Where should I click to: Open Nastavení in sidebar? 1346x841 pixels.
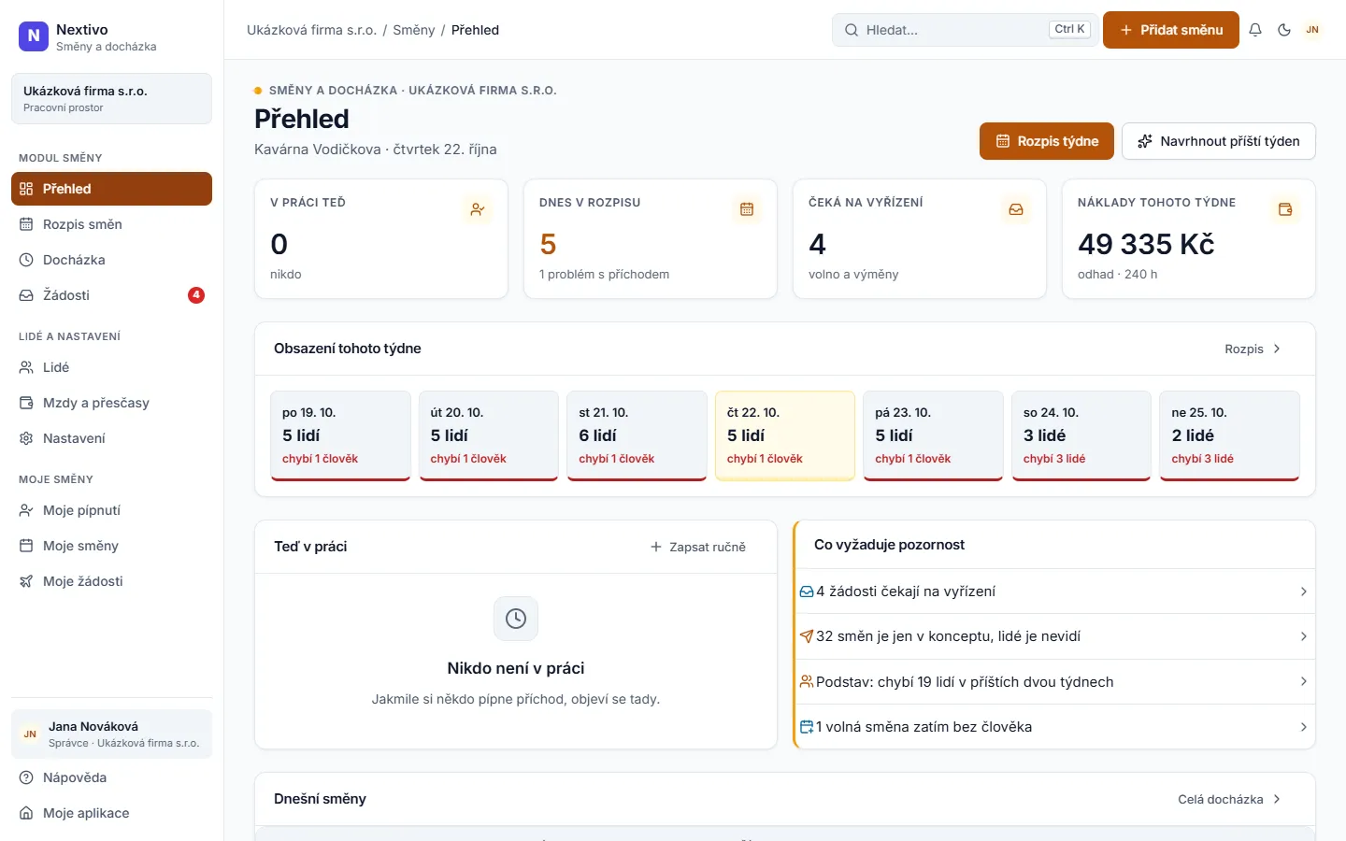111,438
